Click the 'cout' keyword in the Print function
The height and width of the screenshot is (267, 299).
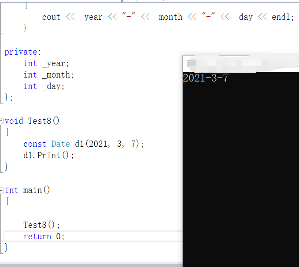[x=51, y=17]
